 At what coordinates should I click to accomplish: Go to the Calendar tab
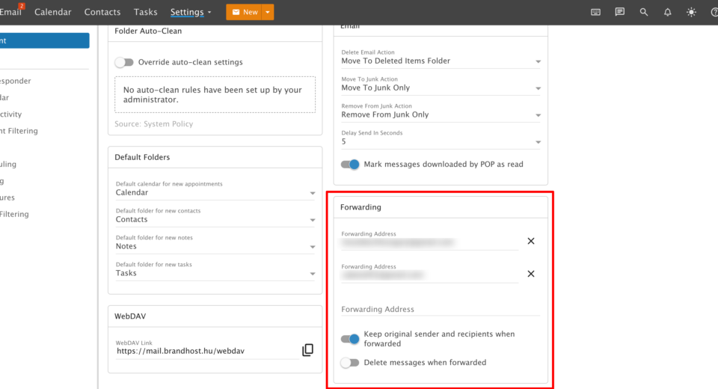[53, 12]
